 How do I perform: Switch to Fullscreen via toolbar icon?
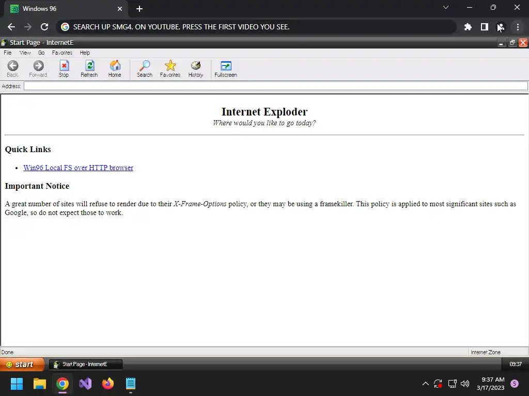coord(226,69)
